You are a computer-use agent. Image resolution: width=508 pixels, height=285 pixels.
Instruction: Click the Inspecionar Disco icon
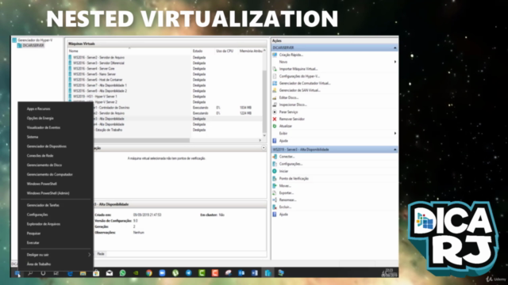275,104
